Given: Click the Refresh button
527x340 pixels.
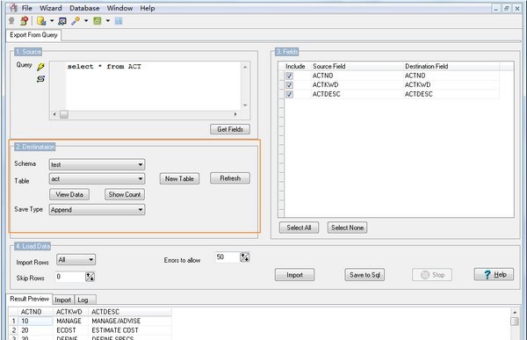Looking at the screenshot, I should pos(230,178).
